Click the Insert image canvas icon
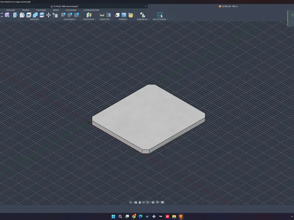294x220 pixels. (x=124, y=15)
